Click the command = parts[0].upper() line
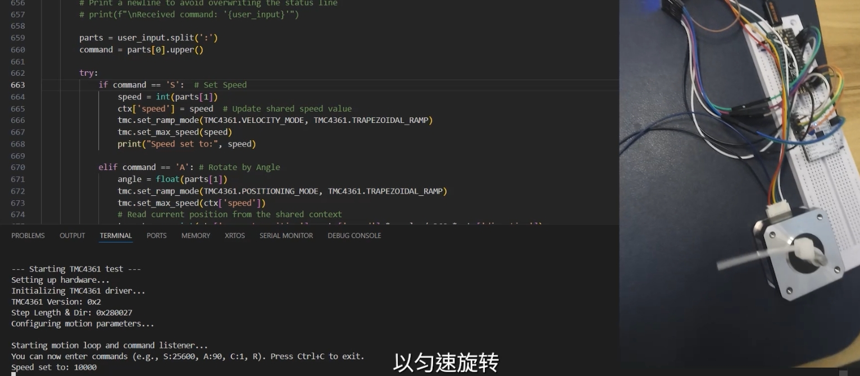The image size is (860, 376). coord(141,49)
